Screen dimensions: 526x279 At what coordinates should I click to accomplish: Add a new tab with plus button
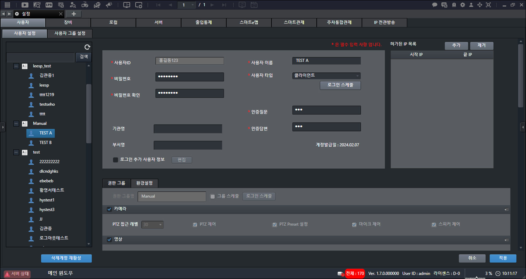(x=74, y=14)
